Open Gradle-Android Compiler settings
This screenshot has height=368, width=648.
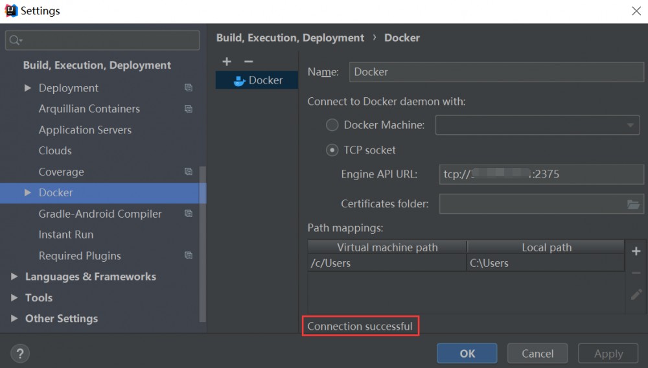pyautogui.click(x=100, y=214)
